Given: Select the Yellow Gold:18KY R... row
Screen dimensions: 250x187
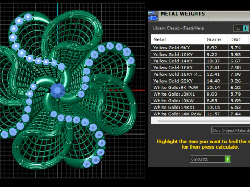Looking at the screenshot, I should [x=201, y=74].
